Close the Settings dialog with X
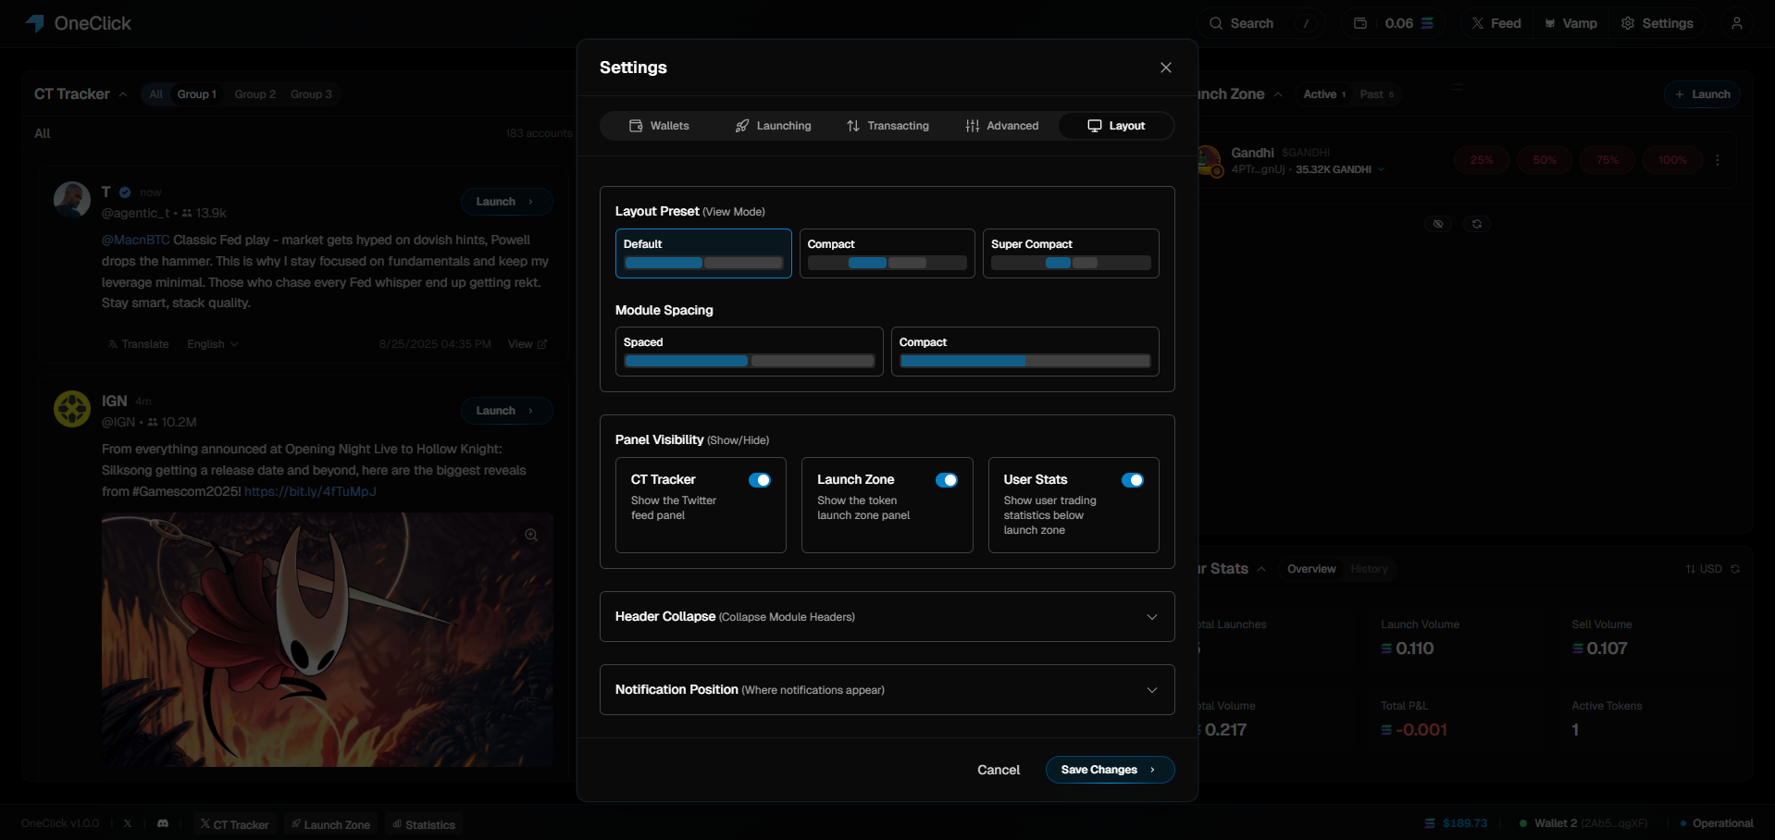Viewport: 1775px width, 840px height. click(1166, 68)
